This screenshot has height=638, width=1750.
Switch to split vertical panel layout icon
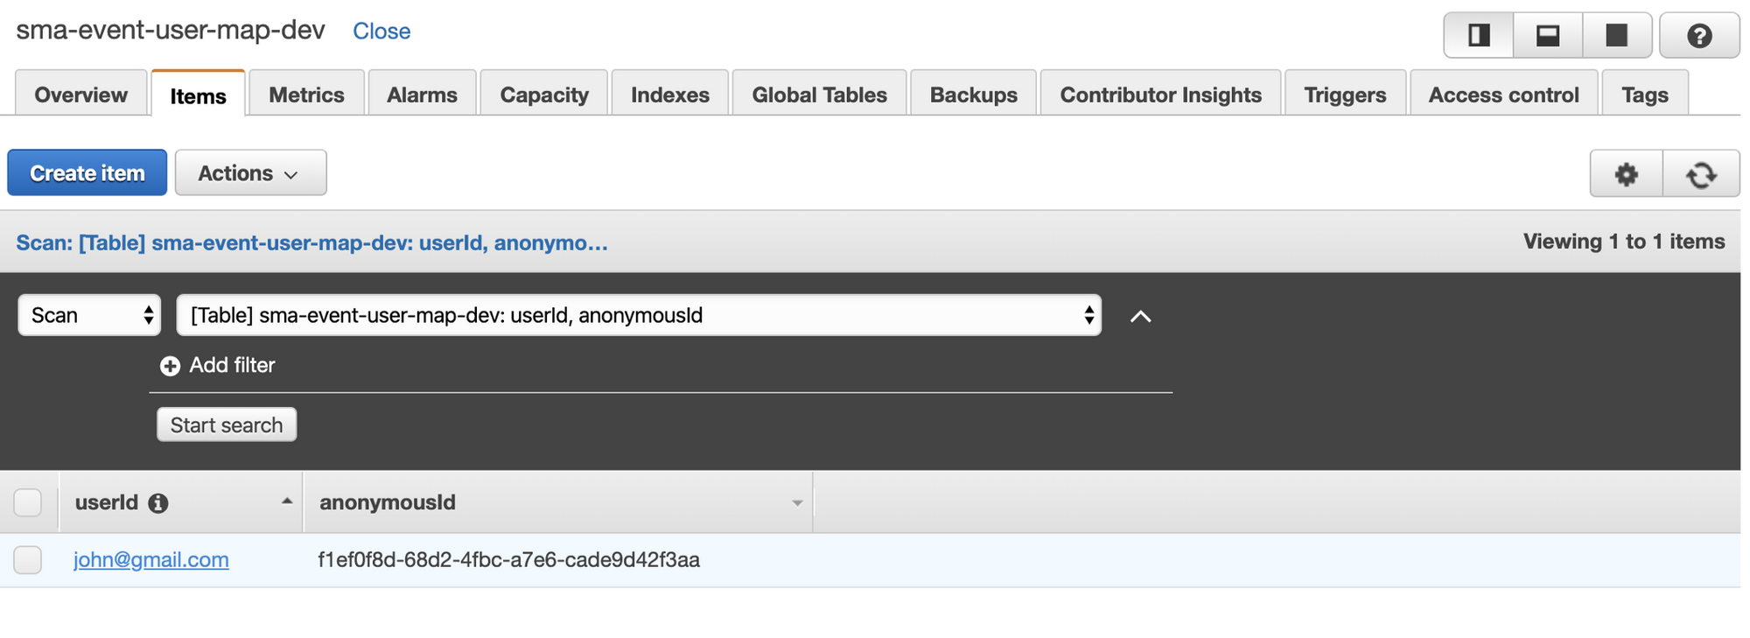(x=1479, y=36)
